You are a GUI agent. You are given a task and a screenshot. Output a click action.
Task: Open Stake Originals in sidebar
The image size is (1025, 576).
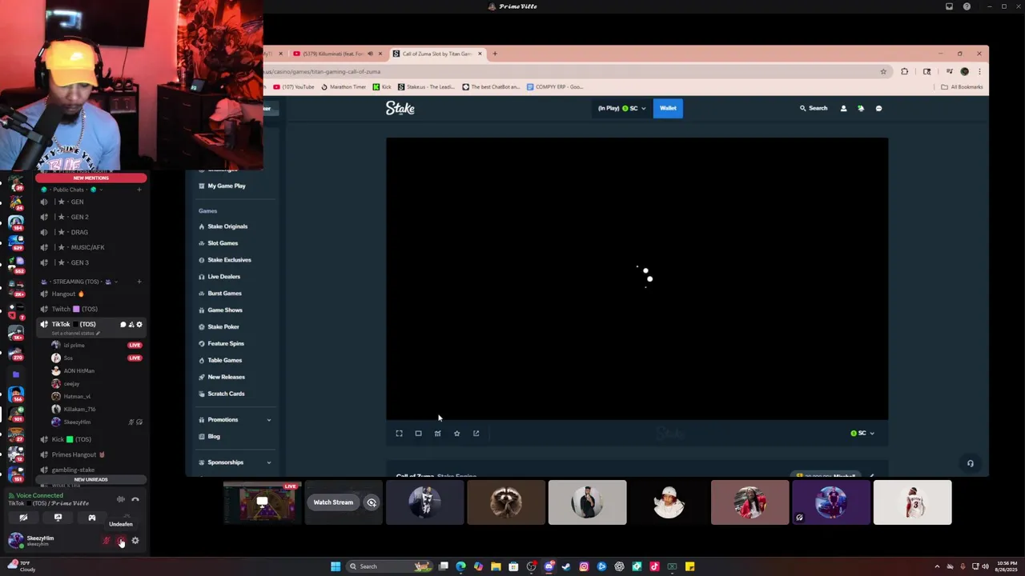tap(227, 226)
